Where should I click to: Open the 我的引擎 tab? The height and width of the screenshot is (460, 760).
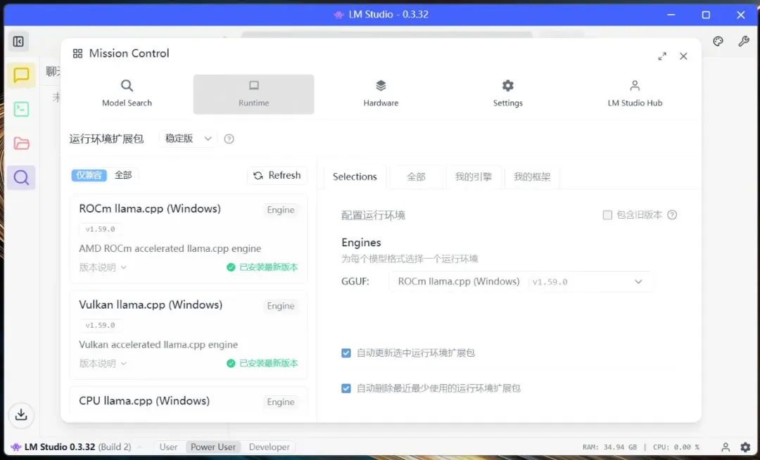473,177
